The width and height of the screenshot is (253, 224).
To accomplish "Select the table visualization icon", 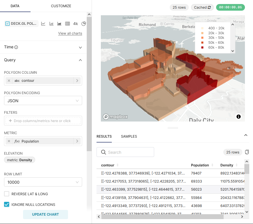I will coord(67,24).
